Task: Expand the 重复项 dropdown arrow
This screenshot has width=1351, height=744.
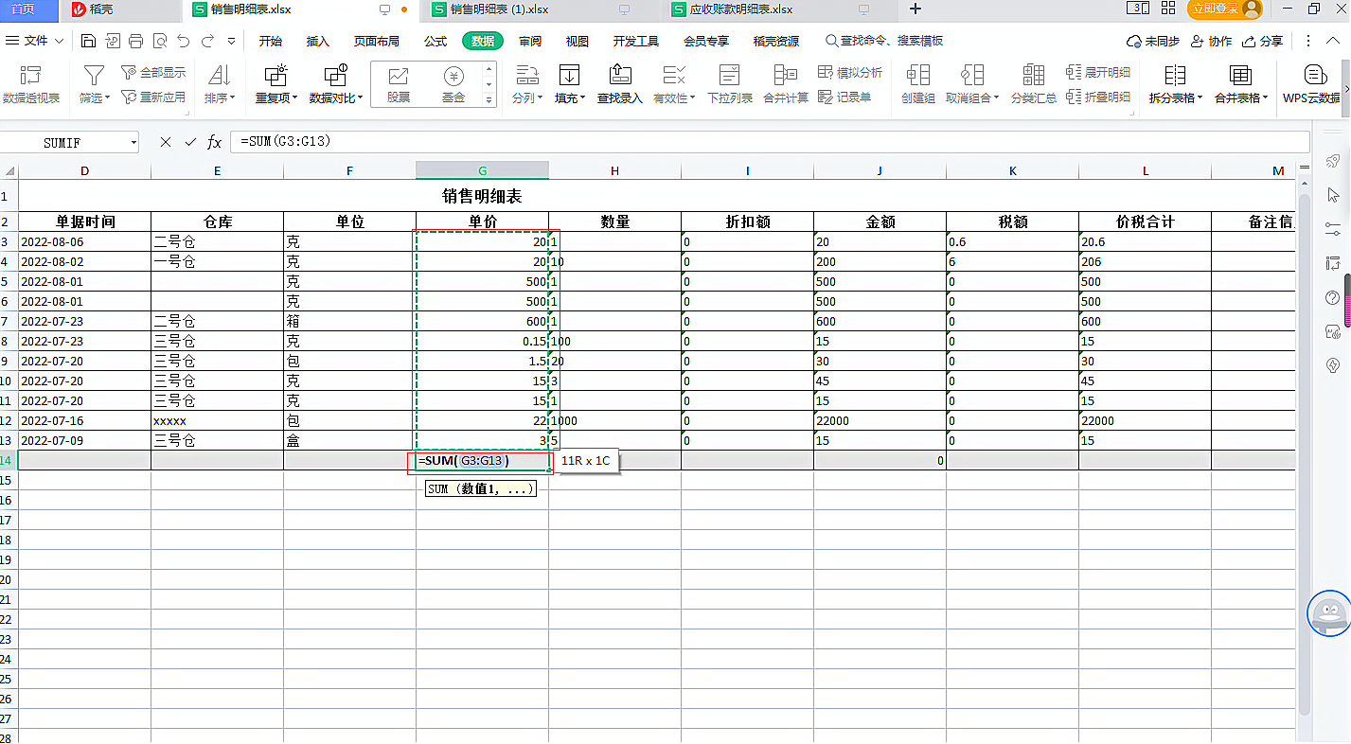Action: coord(294,97)
